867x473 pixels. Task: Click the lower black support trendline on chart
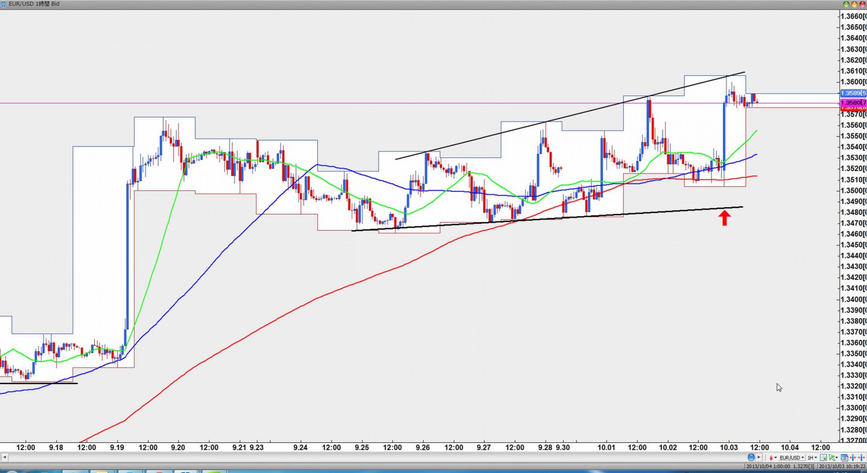point(547,219)
